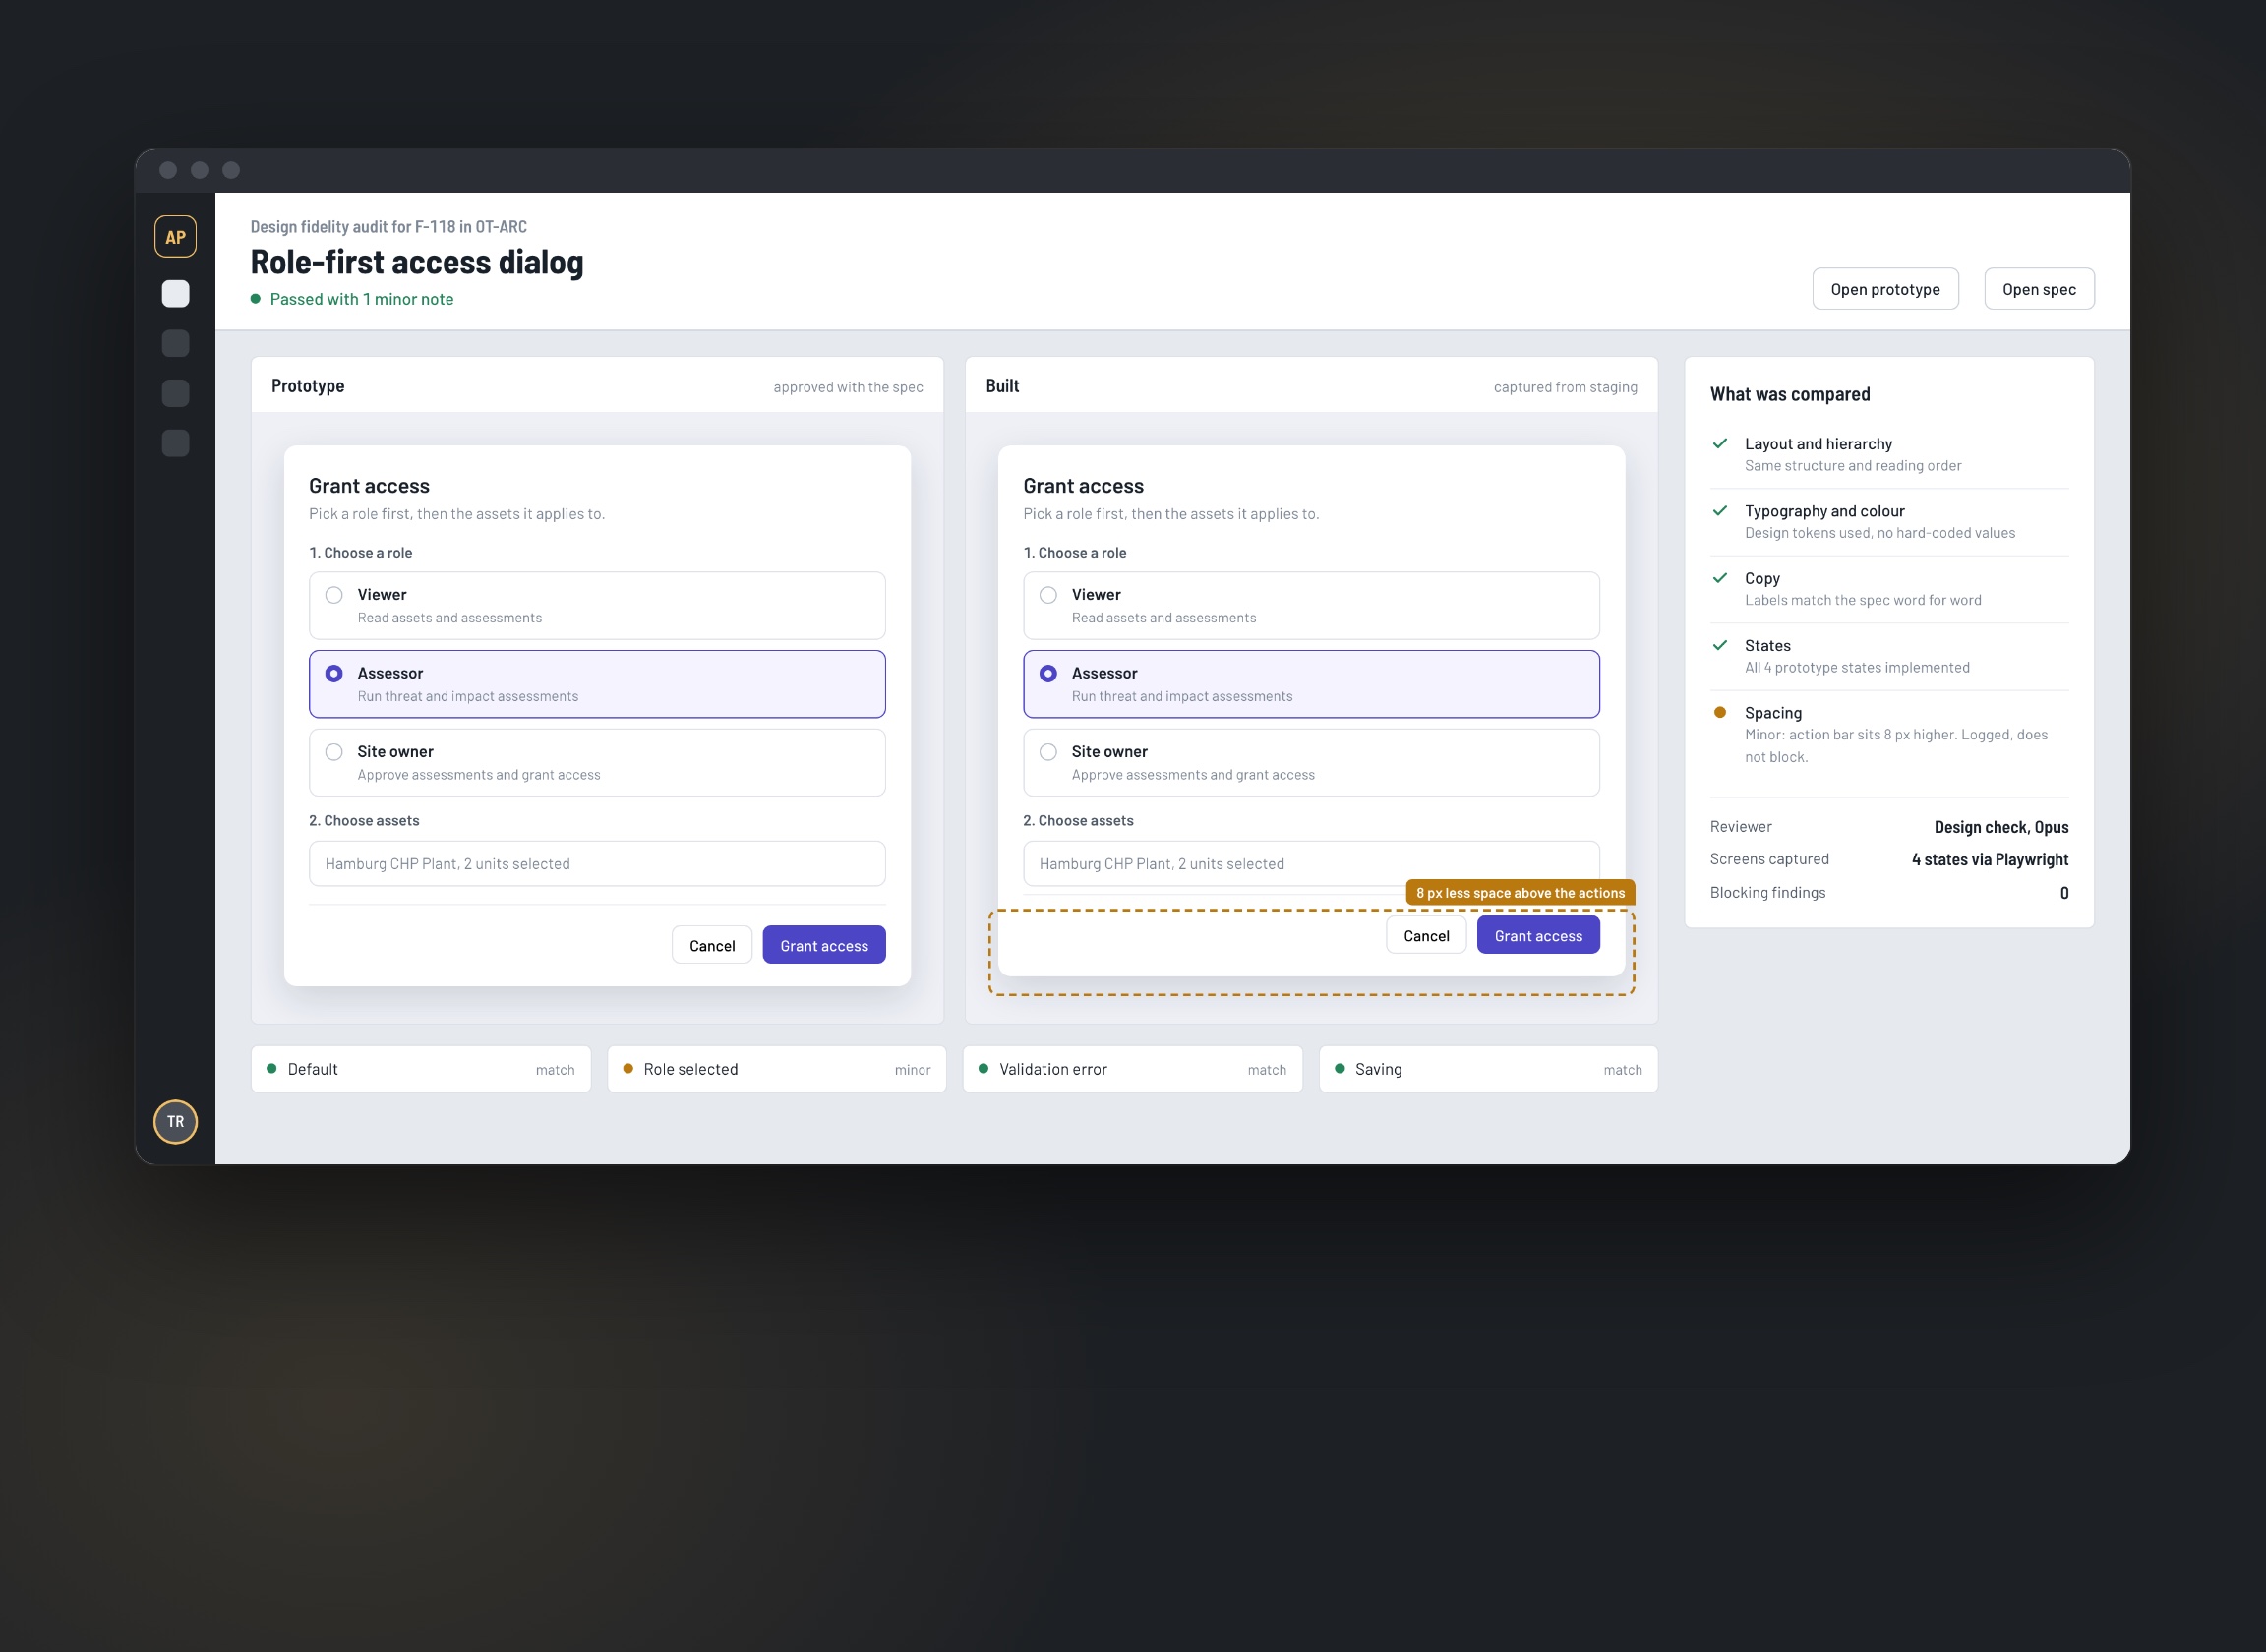Screen dimensions: 2266x1652
Task: Select Site owner radio in Built panel
Action: click(x=1048, y=752)
